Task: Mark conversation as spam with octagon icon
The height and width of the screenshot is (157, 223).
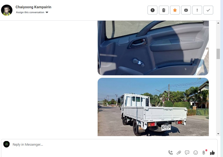Action: coord(152,10)
